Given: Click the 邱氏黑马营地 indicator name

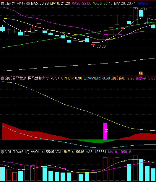Looking at the screenshot, I should (x=16, y=78).
